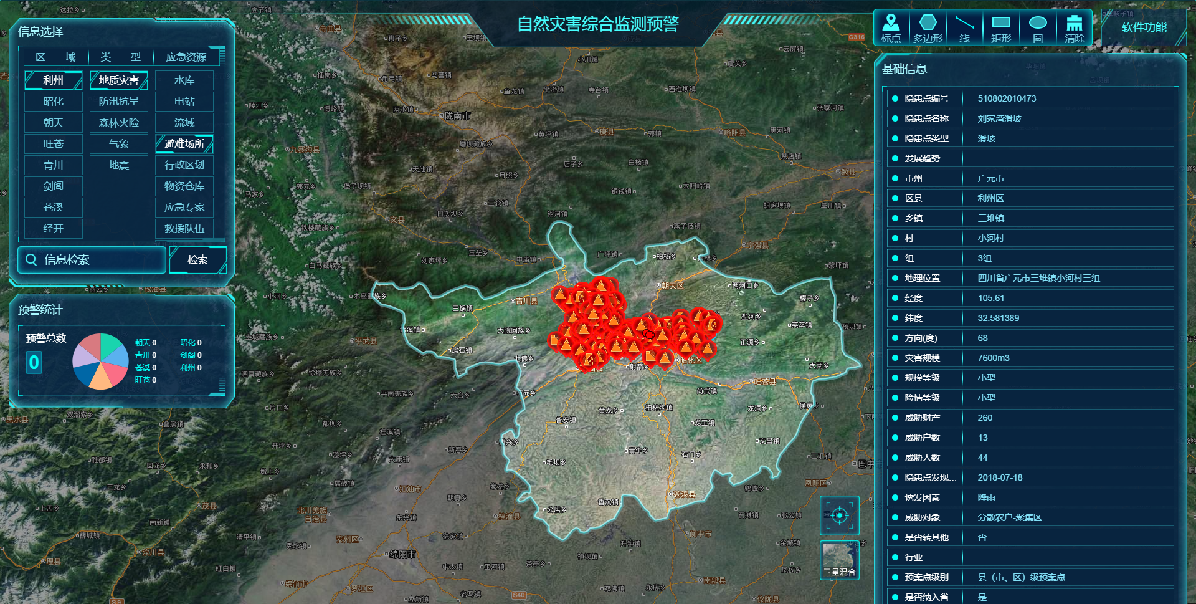Select the 森林火险 forest fire button
Viewport: 1196px width, 604px height.
click(x=119, y=123)
